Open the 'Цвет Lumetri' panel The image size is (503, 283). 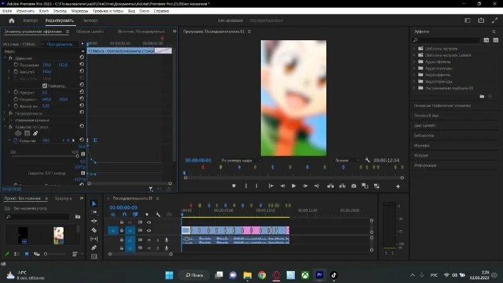pos(425,125)
